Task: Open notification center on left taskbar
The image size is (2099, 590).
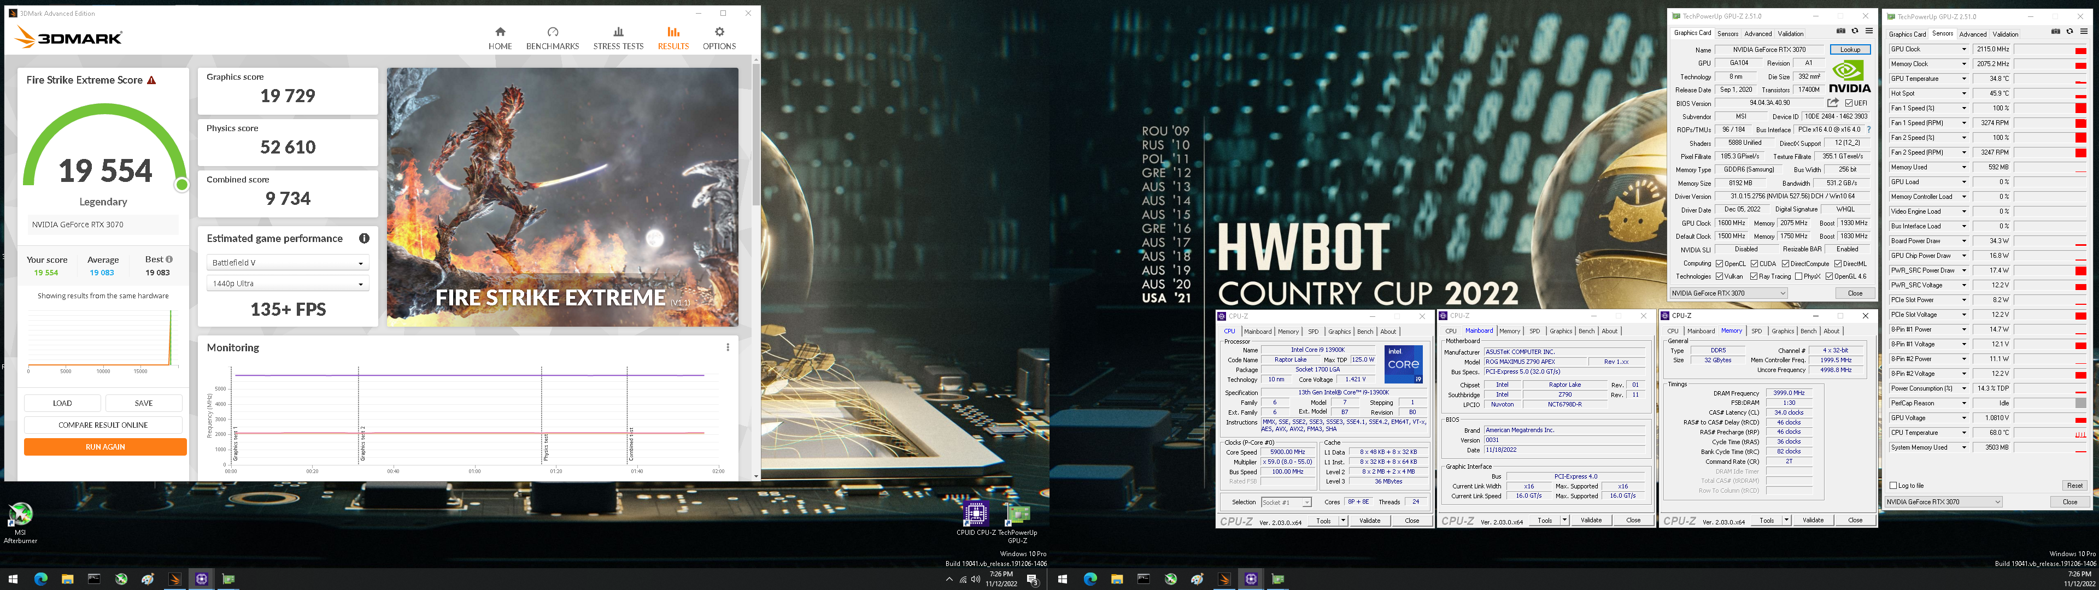Action: (1033, 580)
